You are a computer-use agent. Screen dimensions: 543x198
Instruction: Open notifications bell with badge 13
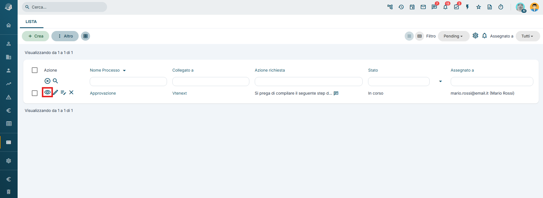[446, 7]
